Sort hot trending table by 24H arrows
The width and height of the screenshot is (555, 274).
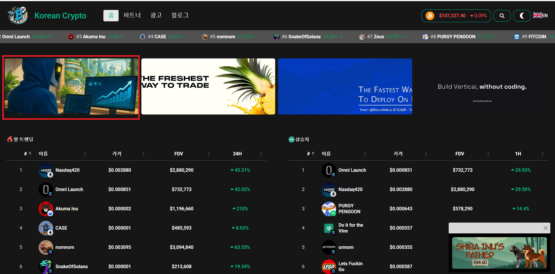pyautogui.click(x=261, y=154)
